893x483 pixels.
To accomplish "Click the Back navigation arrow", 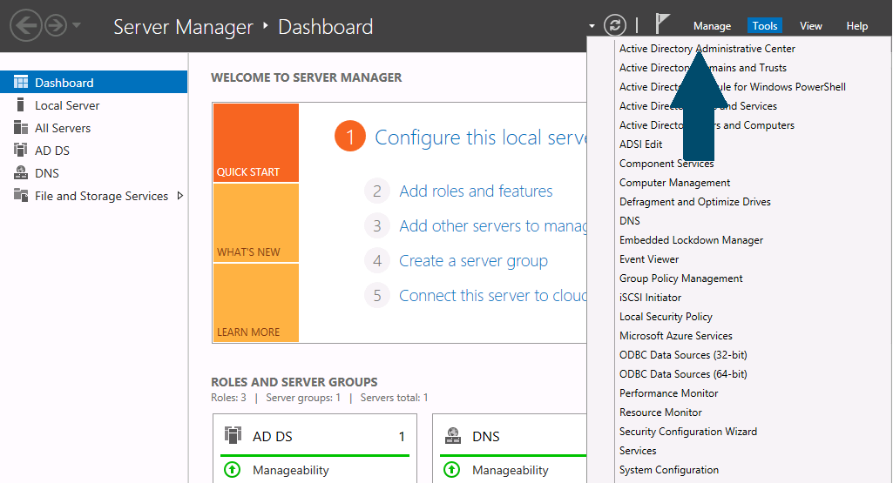I will [x=26, y=25].
